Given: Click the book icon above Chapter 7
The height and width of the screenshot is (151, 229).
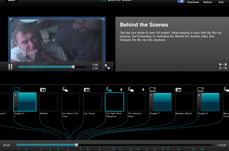Looking at the screenshot, I should point(153,89).
